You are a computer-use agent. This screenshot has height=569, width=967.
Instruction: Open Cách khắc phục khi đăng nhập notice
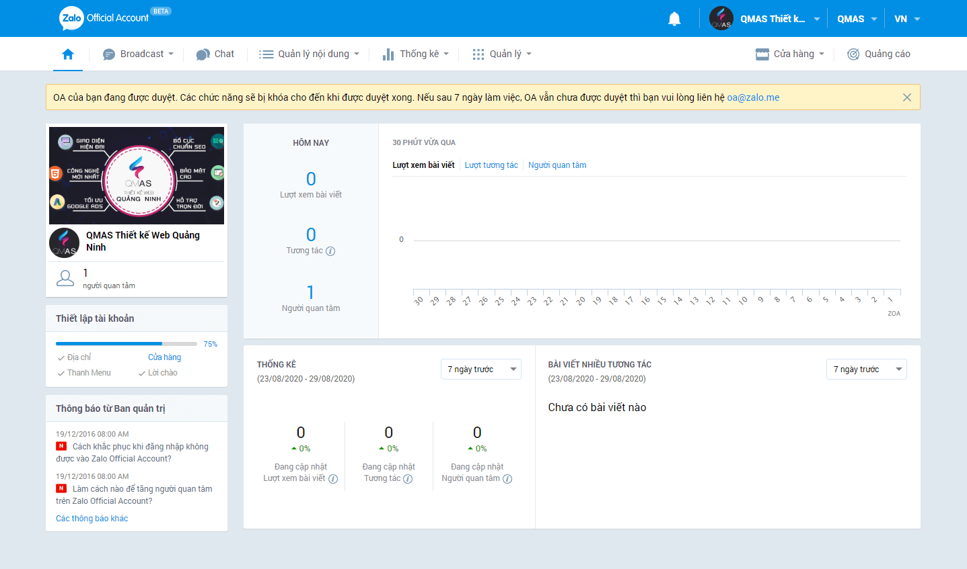coord(132,453)
